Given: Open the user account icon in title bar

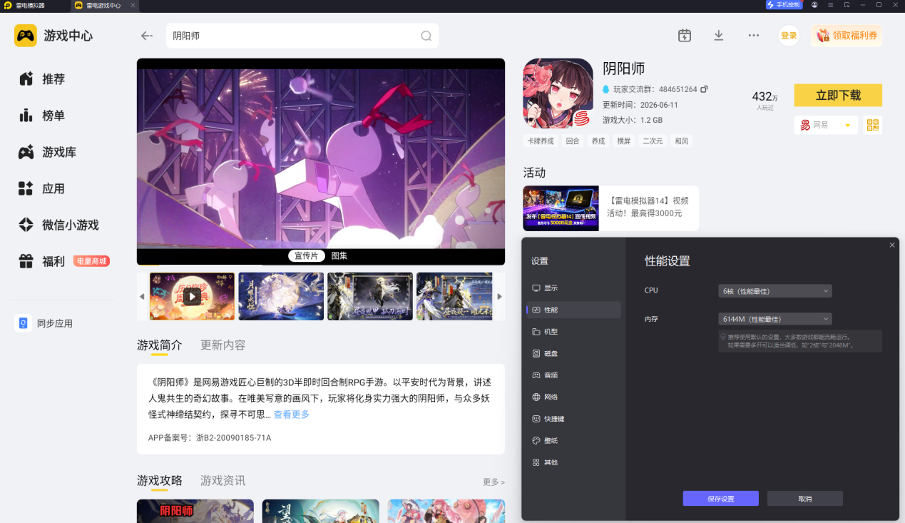Looking at the screenshot, I should click(x=814, y=5).
